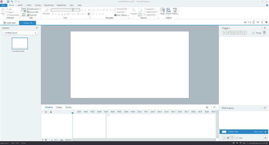269x145 pixels.
Task: Toggle the timeline show/hide eye icon
Action: [x=46, y=112]
